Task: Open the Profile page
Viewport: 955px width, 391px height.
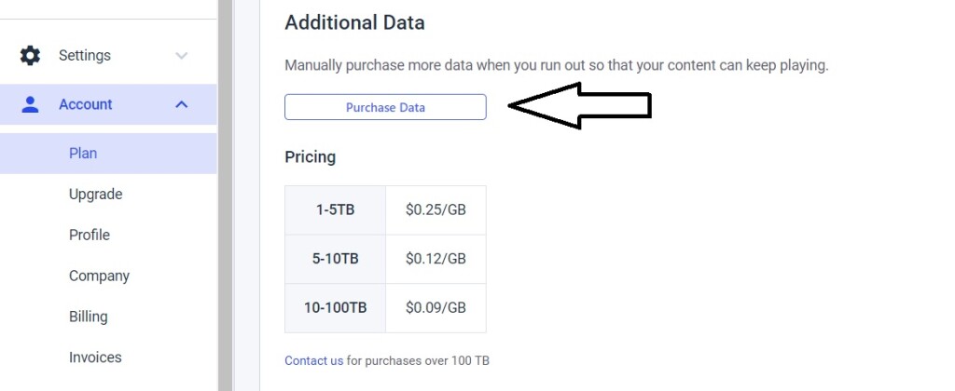Action: coord(90,236)
